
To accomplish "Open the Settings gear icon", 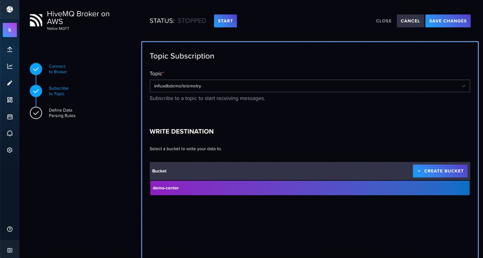I will (x=10, y=150).
